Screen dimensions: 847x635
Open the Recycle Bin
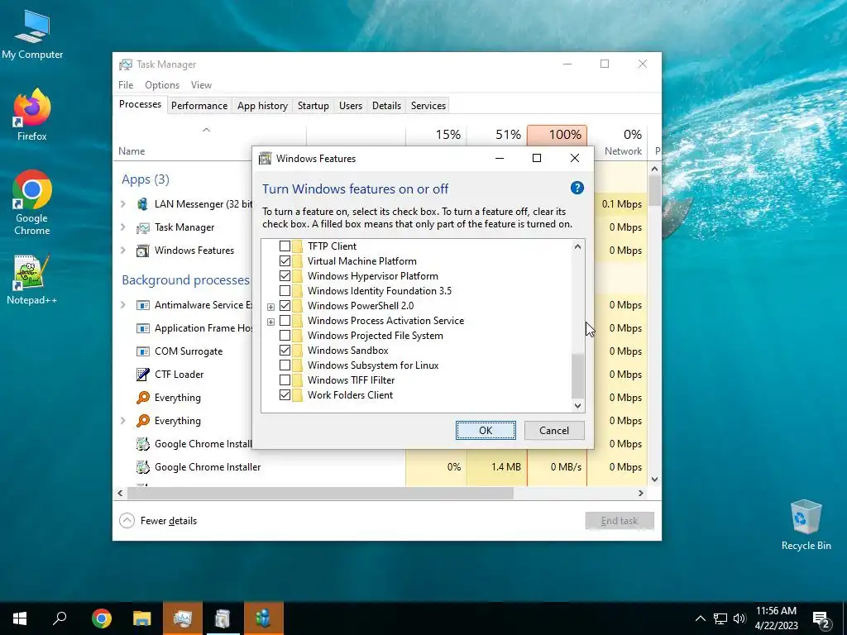click(806, 525)
